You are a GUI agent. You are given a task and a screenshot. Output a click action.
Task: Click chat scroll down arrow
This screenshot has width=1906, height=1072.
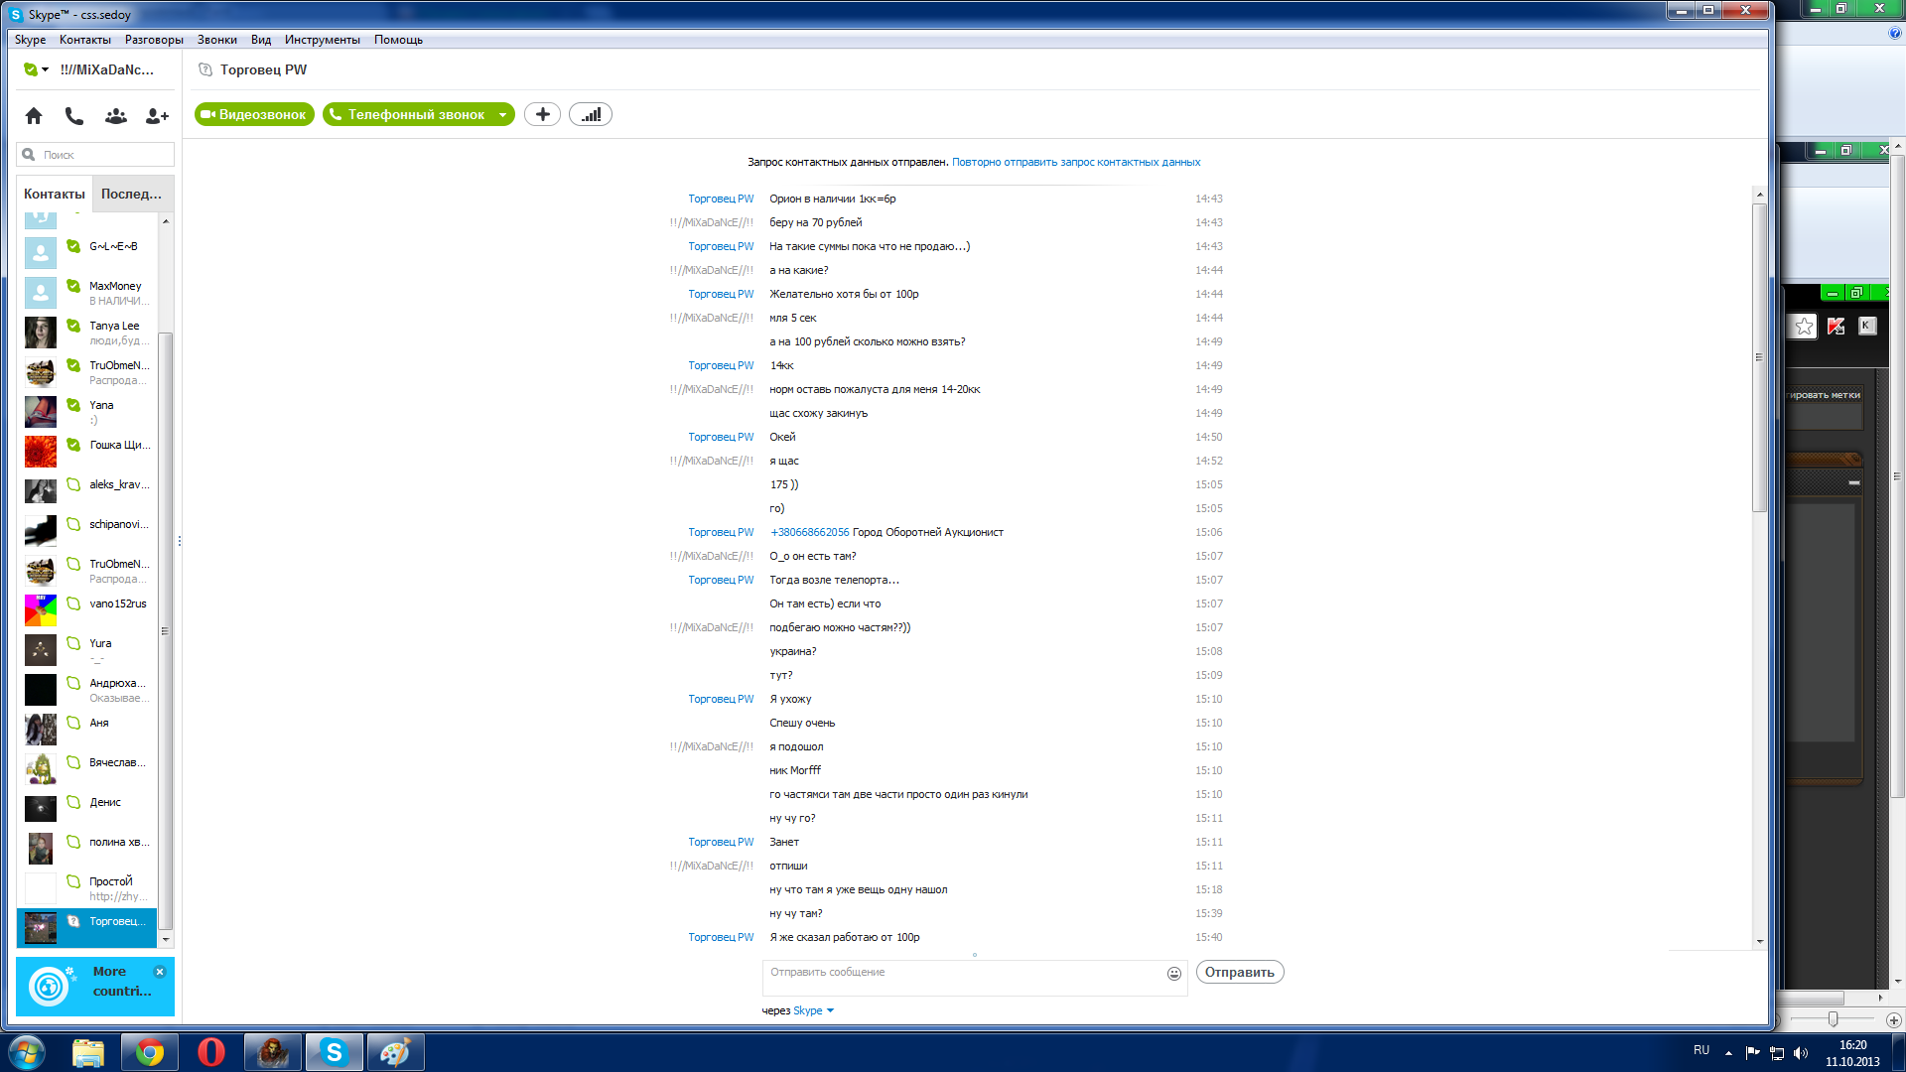(x=1759, y=942)
